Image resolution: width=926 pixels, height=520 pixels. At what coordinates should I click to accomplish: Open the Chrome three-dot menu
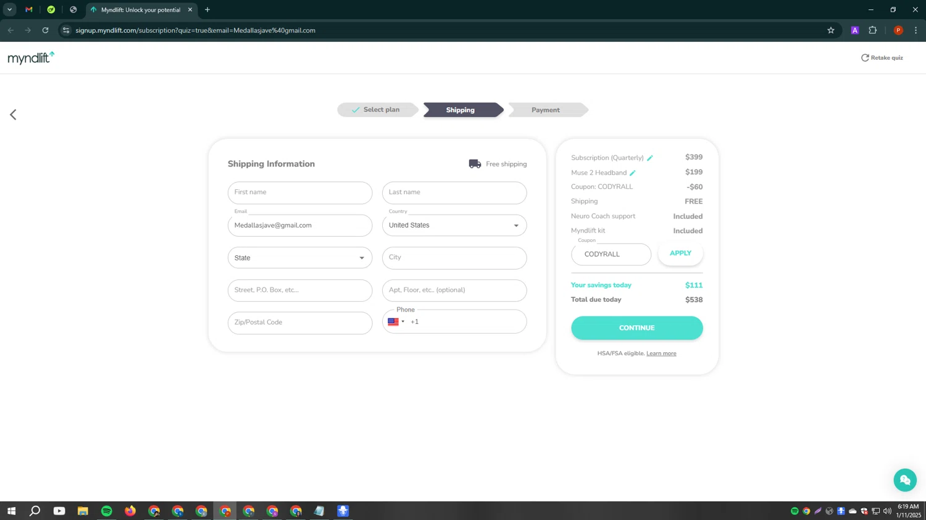(916, 30)
